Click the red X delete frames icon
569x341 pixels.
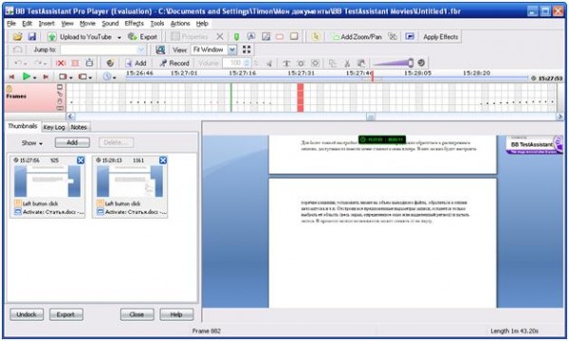[x=61, y=63]
